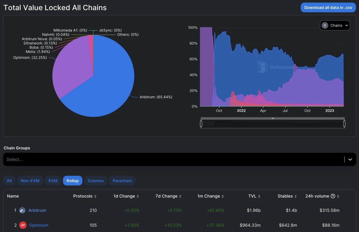Sort by Stables column arrows
The height and width of the screenshot is (232, 359).
coord(296,196)
